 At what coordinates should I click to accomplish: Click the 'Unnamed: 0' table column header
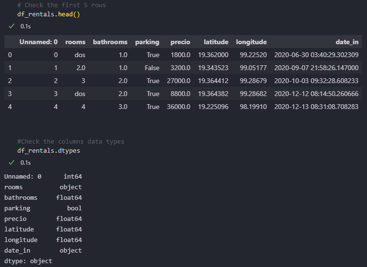pyautogui.click(x=38, y=42)
